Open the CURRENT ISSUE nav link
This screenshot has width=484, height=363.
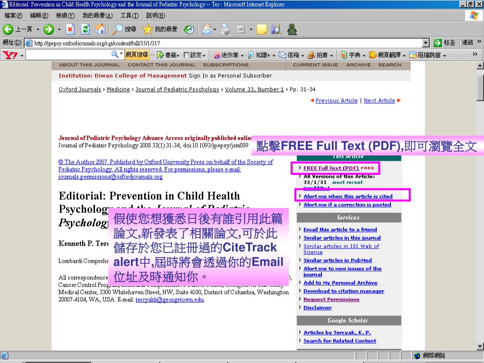coord(315,65)
